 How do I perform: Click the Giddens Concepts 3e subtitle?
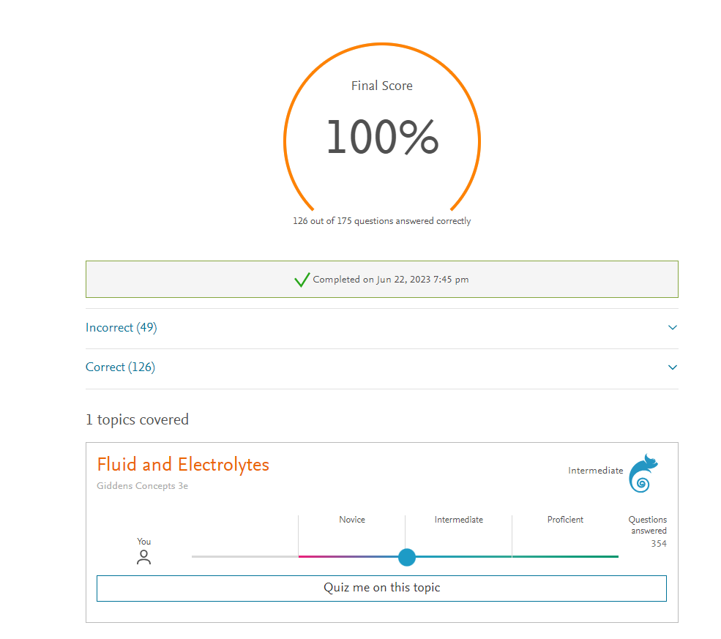[142, 485]
